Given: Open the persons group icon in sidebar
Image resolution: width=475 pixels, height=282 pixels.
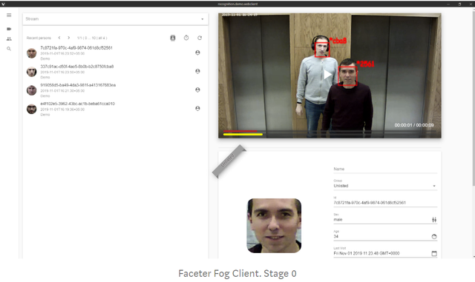Looking at the screenshot, I should (x=9, y=39).
